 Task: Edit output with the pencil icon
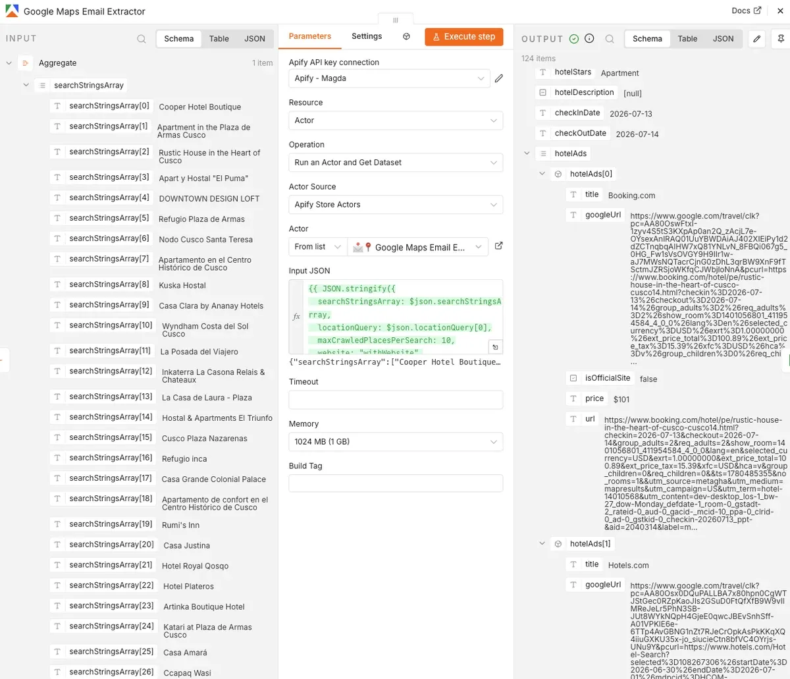pyautogui.click(x=757, y=39)
